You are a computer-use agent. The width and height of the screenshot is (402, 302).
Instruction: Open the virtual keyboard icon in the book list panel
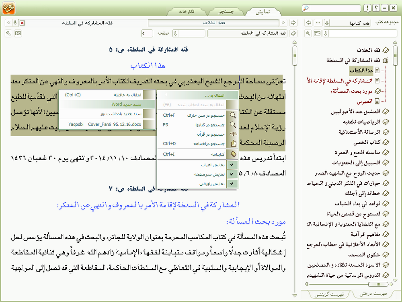(x=317, y=33)
